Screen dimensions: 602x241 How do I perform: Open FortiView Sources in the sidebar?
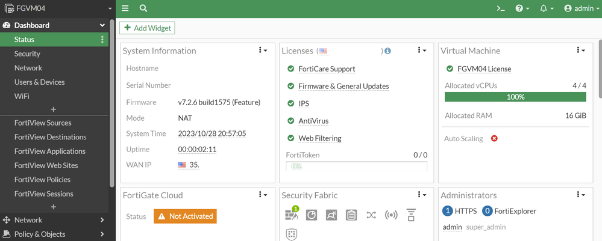(x=43, y=123)
